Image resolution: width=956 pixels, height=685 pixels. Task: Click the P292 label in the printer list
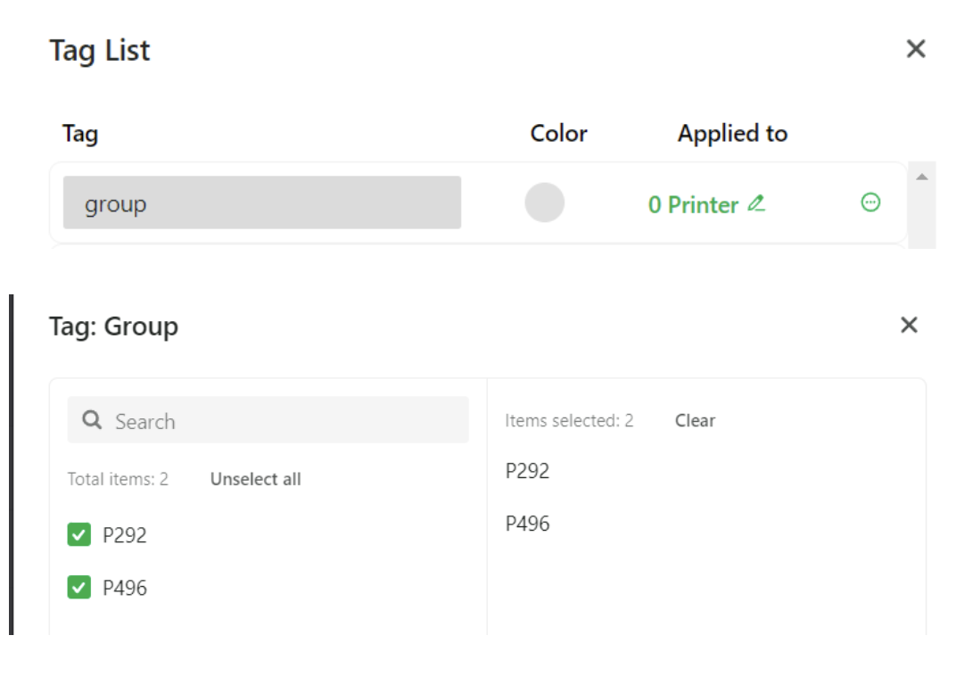point(125,535)
